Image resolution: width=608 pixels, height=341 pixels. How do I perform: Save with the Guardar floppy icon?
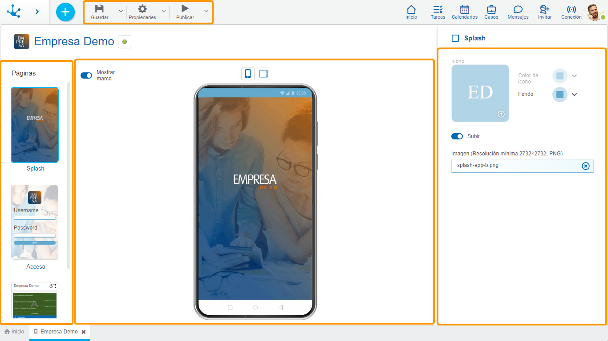[99, 9]
